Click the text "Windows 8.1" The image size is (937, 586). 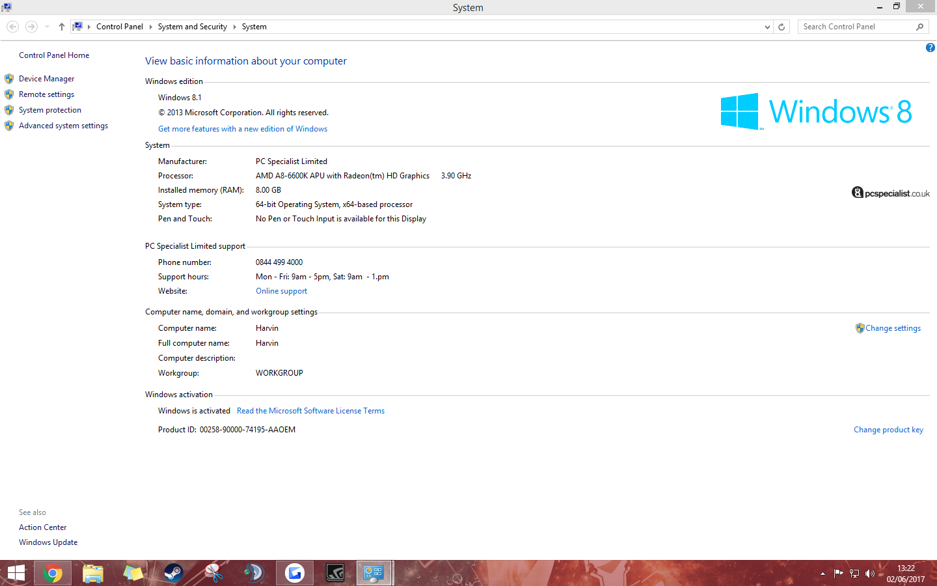180,98
